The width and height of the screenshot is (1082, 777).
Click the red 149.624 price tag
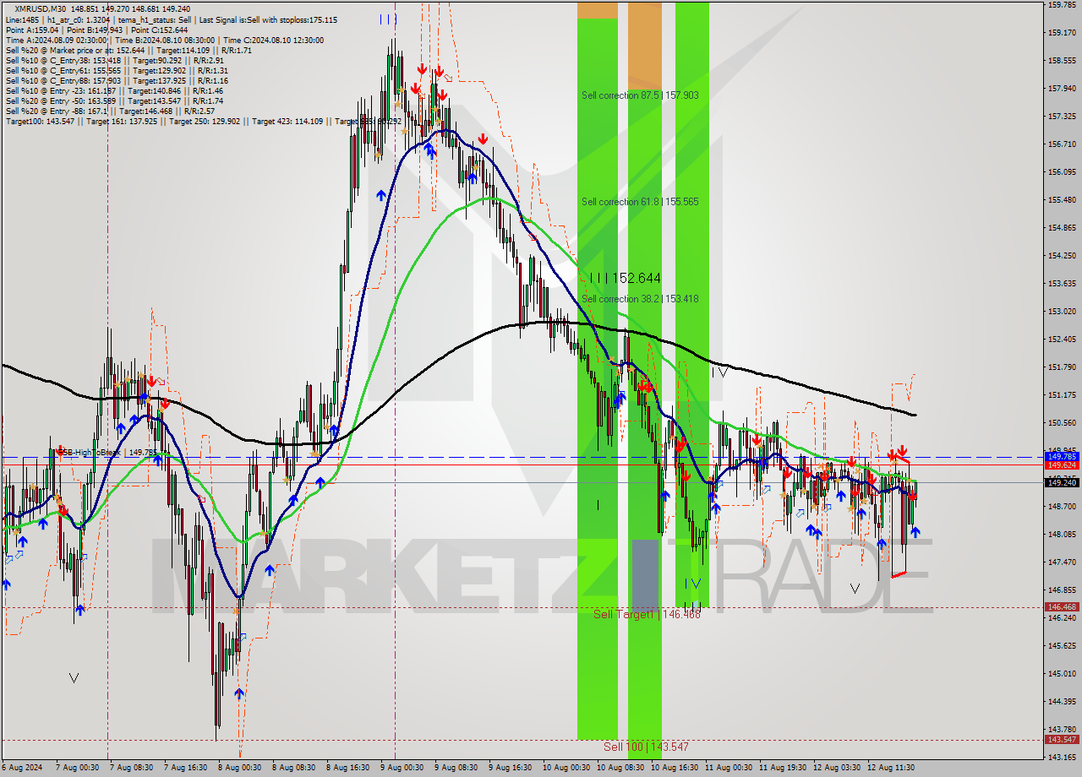(1062, 465)
